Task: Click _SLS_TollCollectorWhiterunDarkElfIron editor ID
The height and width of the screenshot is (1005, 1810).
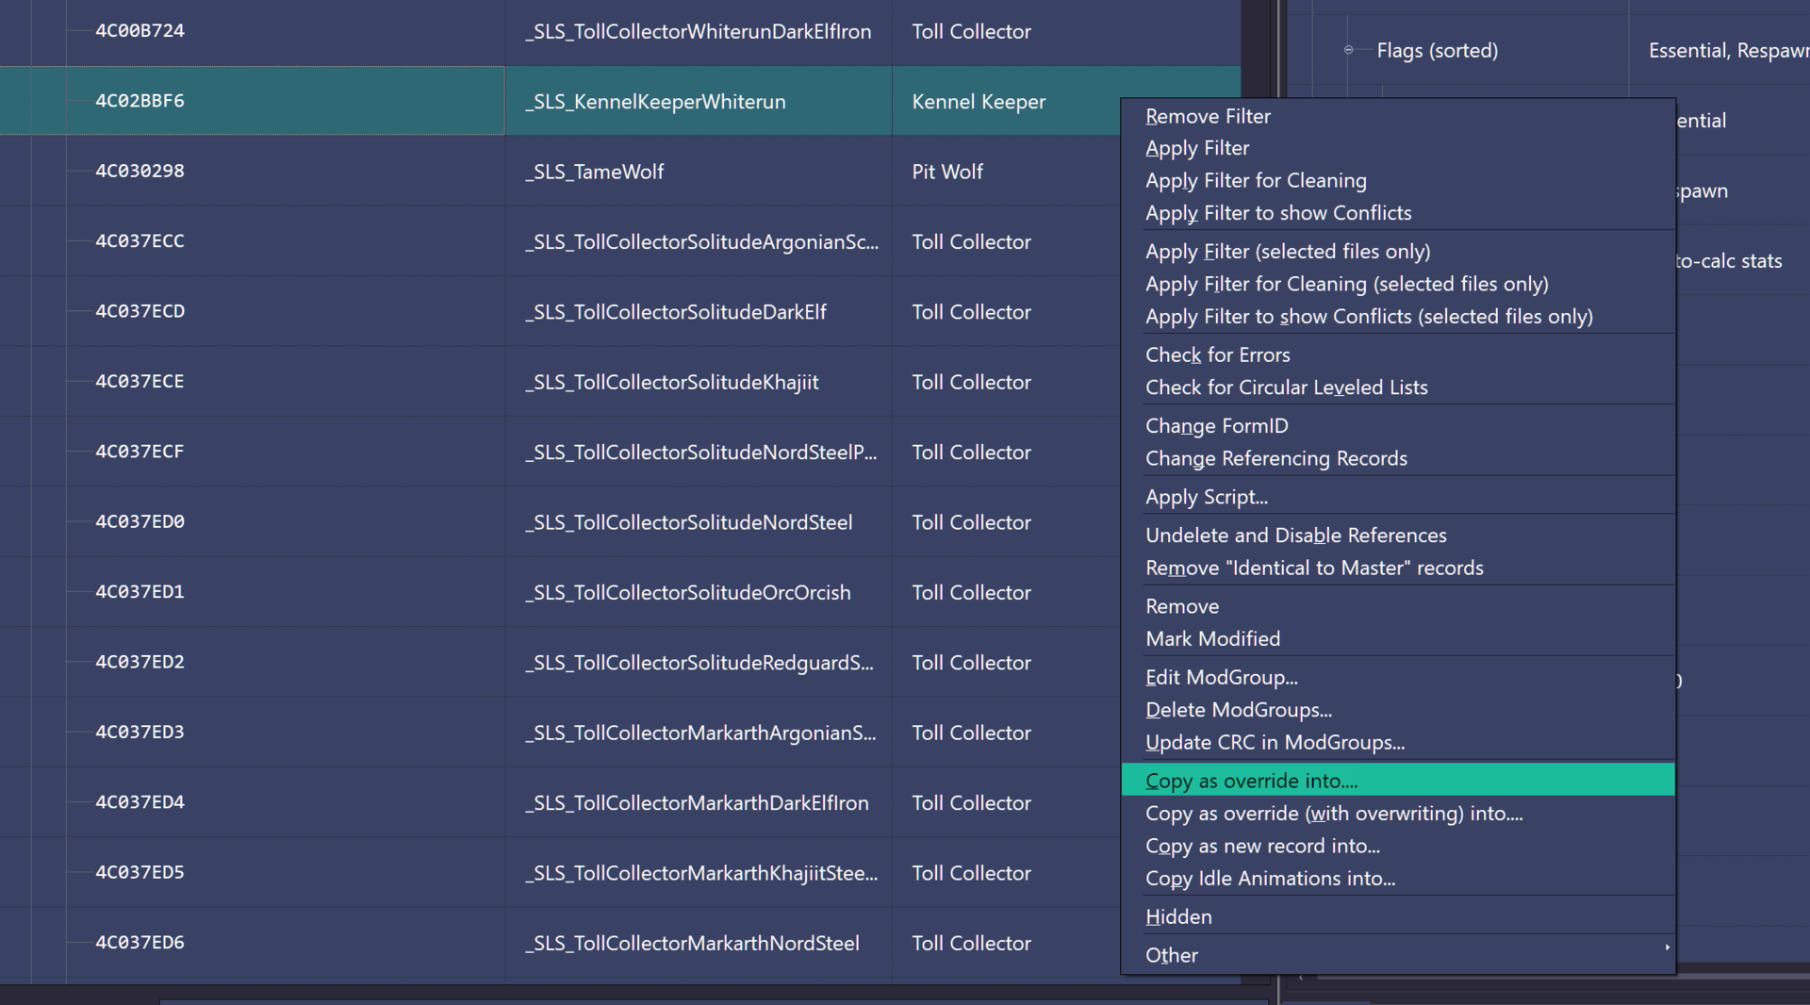Action: click(698, 32)
